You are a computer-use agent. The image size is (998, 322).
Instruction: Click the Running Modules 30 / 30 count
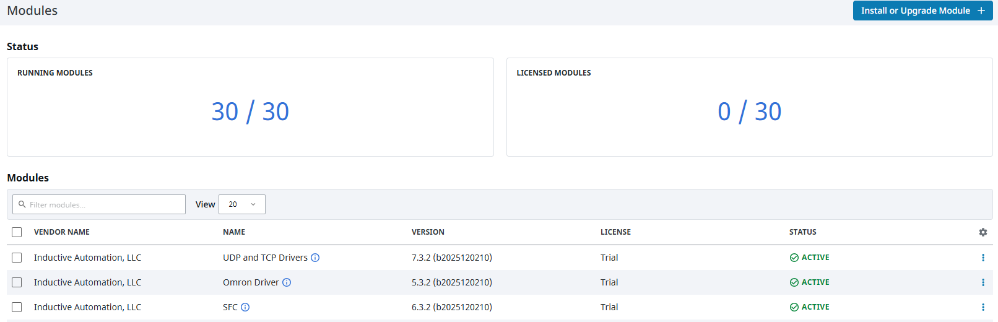point(250,111)
